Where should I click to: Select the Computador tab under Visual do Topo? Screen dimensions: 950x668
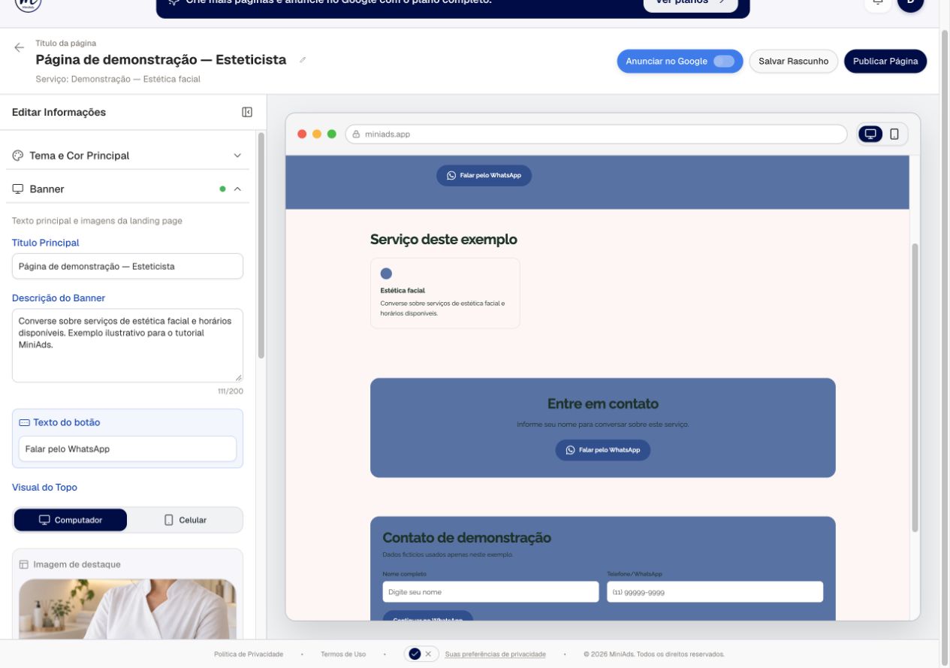click(71, 520)
